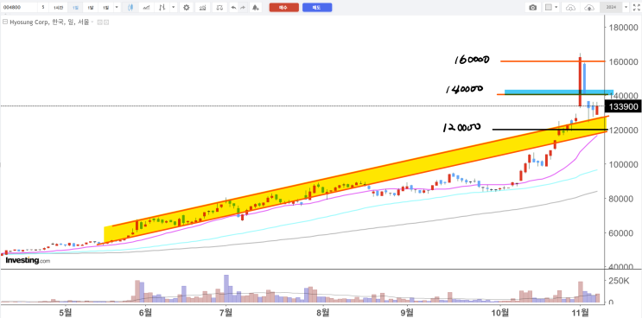642x318 pixels.
Task: Click the 180000 price axis label
Action: coord(624,27)
